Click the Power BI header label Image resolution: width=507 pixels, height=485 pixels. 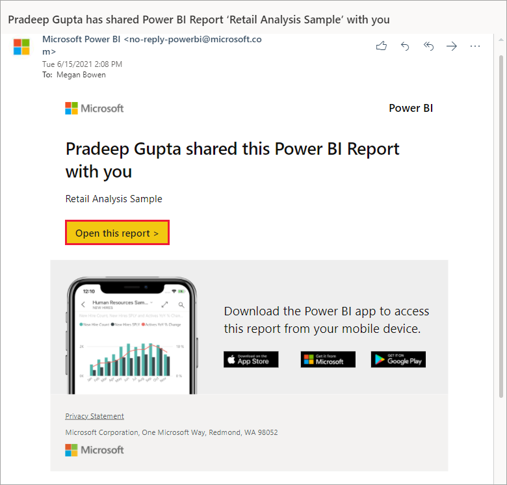(x=411, y=108)
